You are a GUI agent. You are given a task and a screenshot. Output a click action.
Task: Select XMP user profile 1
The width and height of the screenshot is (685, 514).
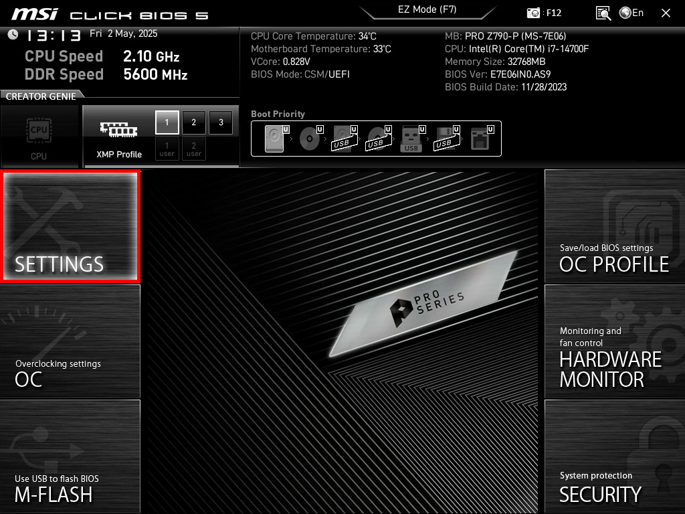point(167,149)
